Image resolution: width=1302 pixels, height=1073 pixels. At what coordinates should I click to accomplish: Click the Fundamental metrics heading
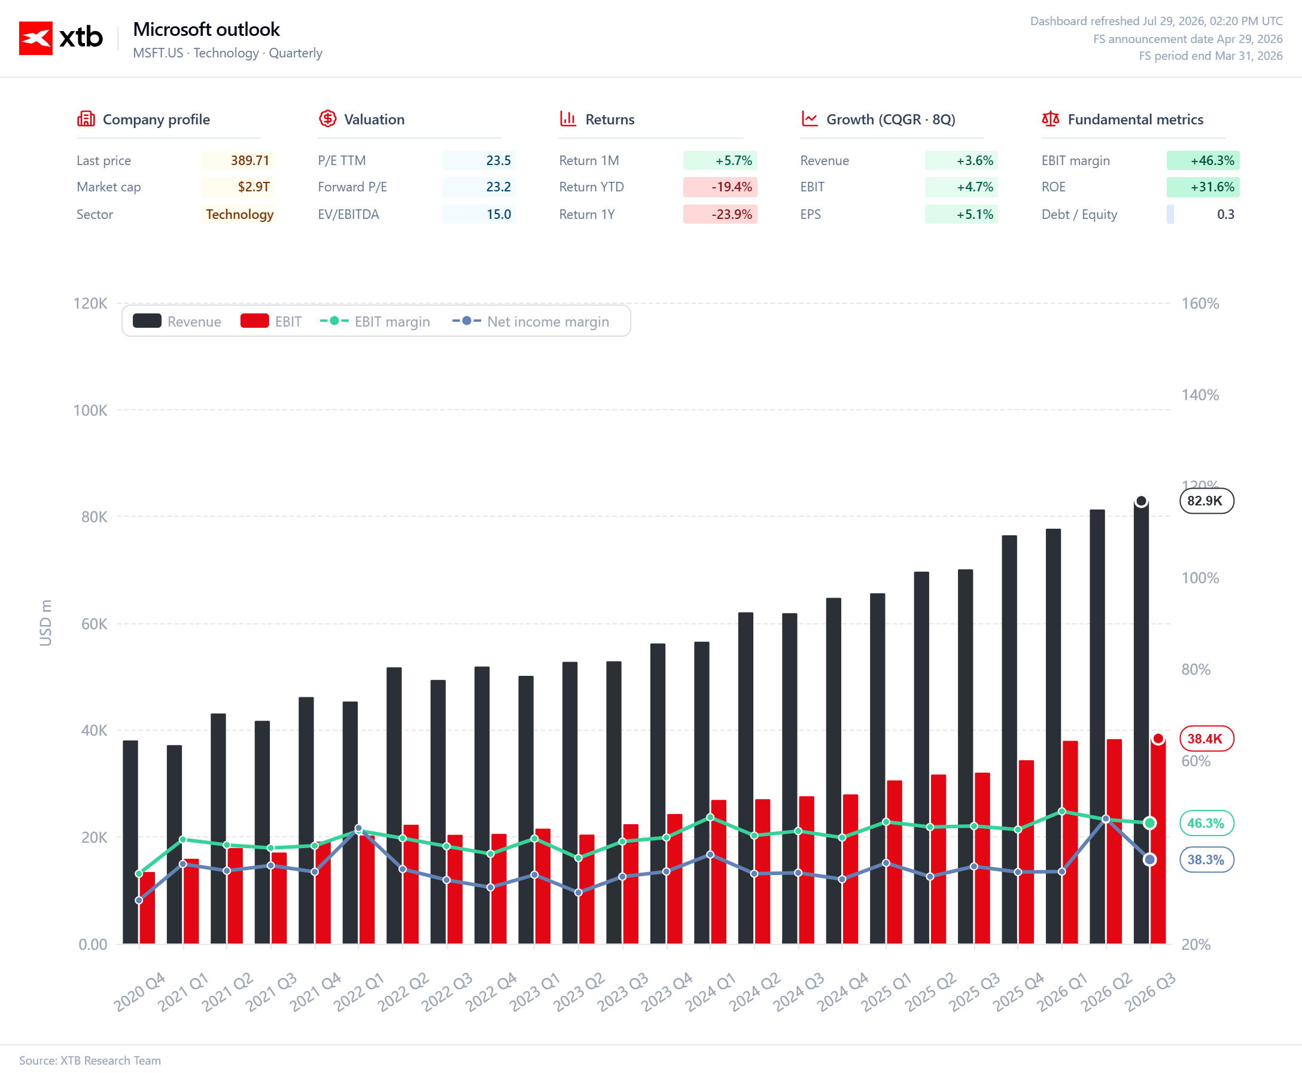tap(1136, 119)
